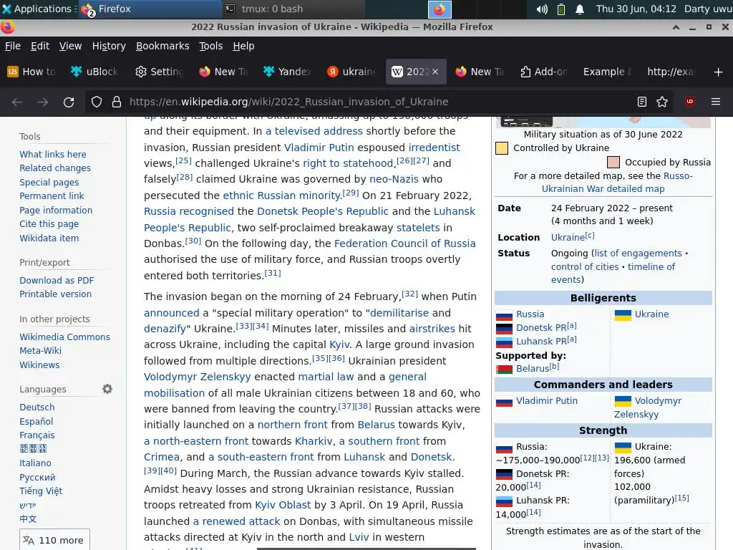733x550 pixels.
Task: Close the 2022 Wikipedia tab
Action: coord(435,72)
